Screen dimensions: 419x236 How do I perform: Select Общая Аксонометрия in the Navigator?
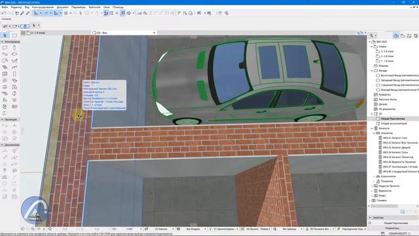pyautogui.click(x=393, y=124)
